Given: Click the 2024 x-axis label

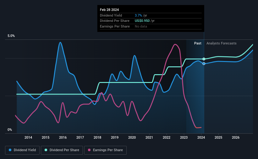Looking at the screenshot, I should (201, 137).
